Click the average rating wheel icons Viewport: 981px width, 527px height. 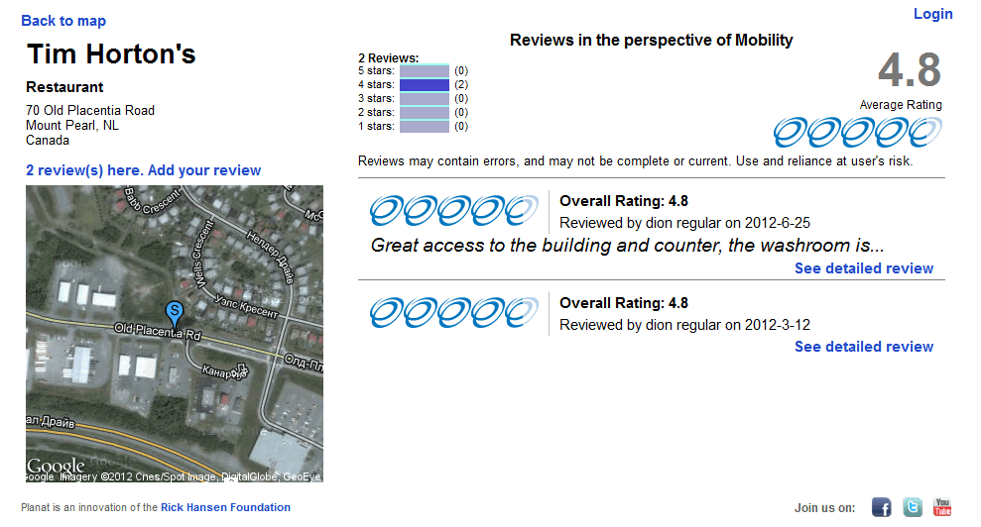[x=857, y=132]
